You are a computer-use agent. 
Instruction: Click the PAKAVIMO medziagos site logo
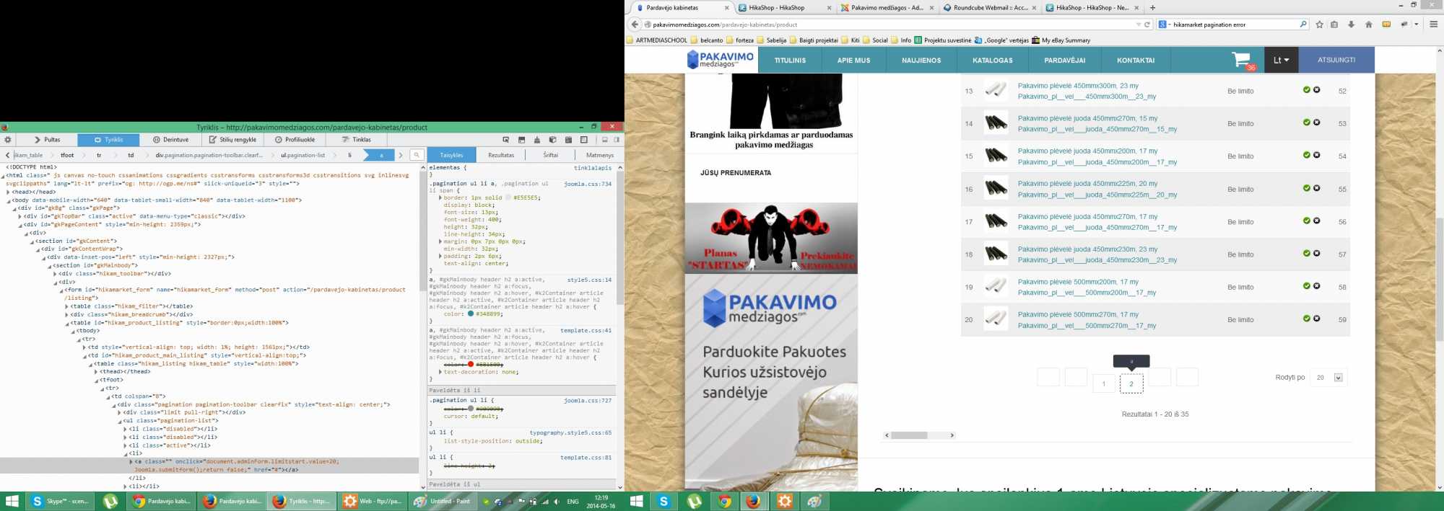(x=721, y=60)
